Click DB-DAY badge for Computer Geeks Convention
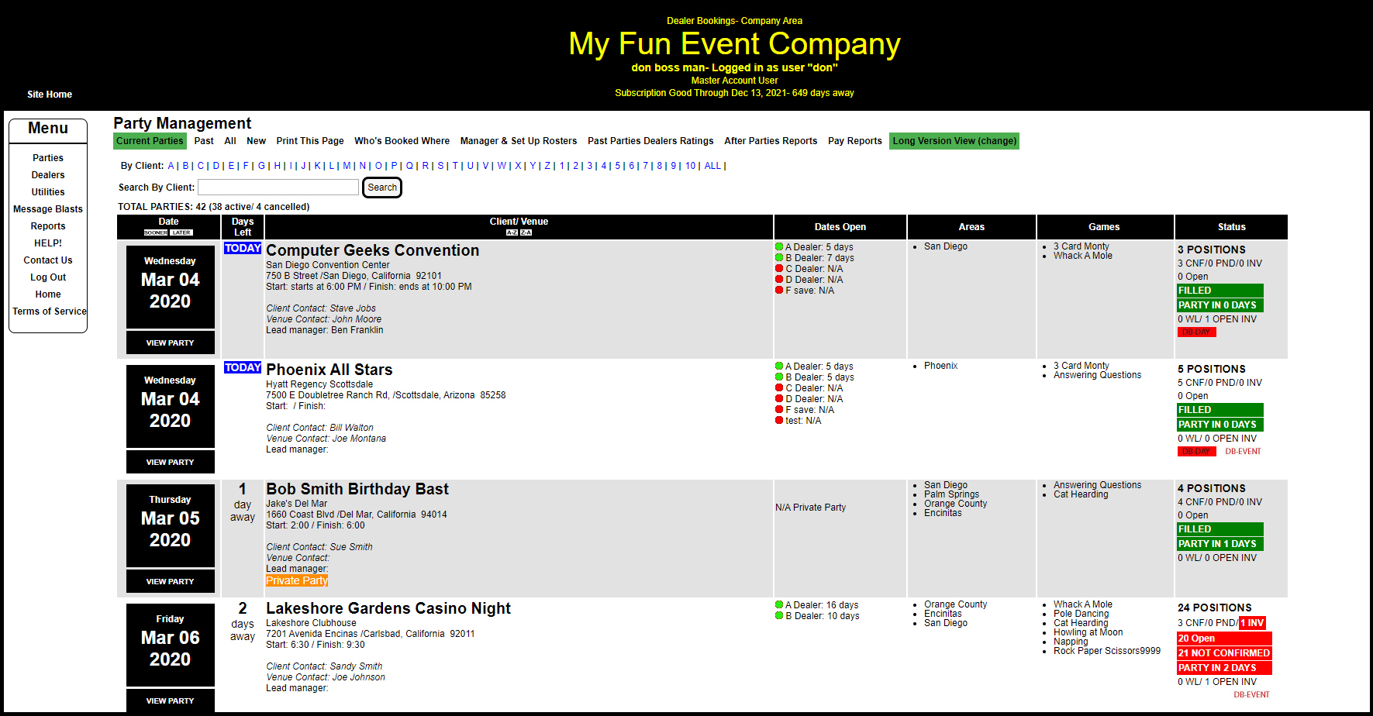 [1196, 332]
